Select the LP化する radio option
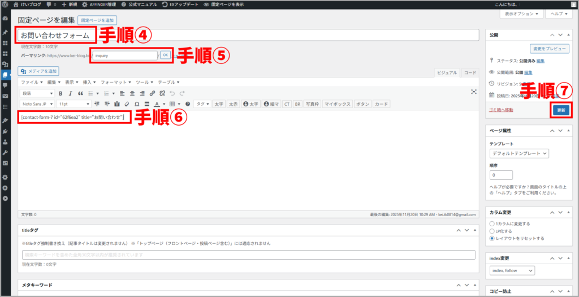The height and width of the screenshot is (297, 579). pyautogui.click(x=492, y=231)
